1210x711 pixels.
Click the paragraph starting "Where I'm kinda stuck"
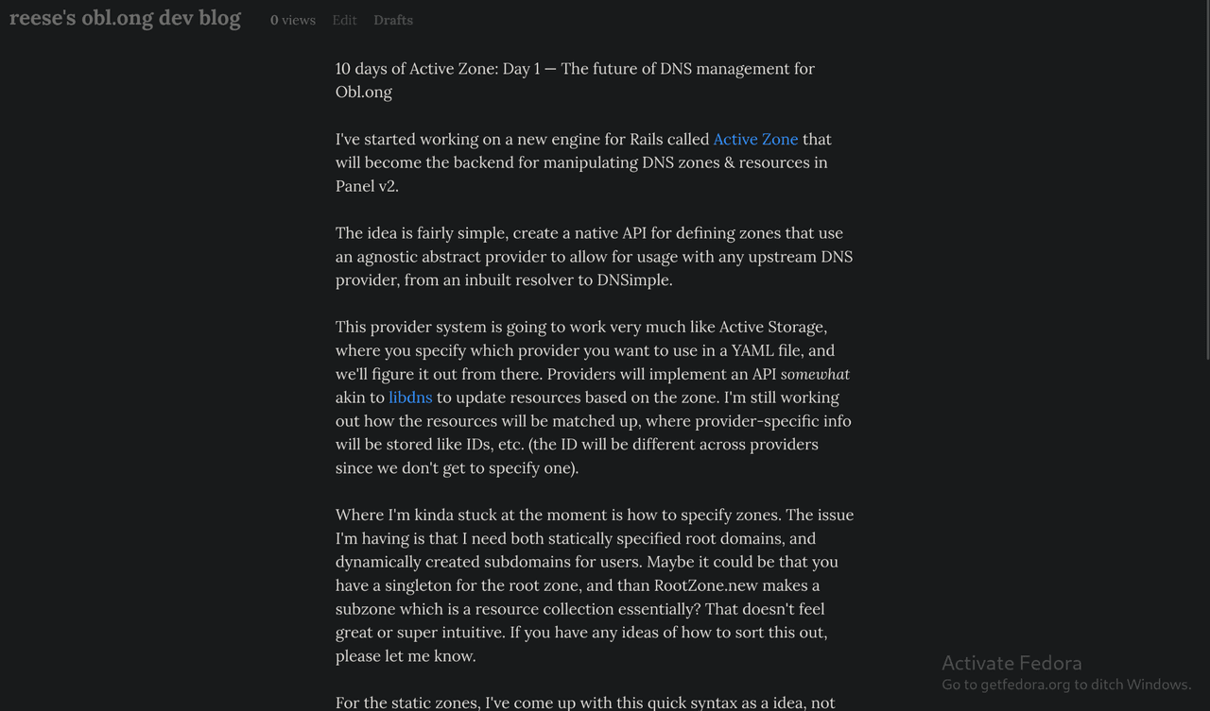click(x=594, y=585)
